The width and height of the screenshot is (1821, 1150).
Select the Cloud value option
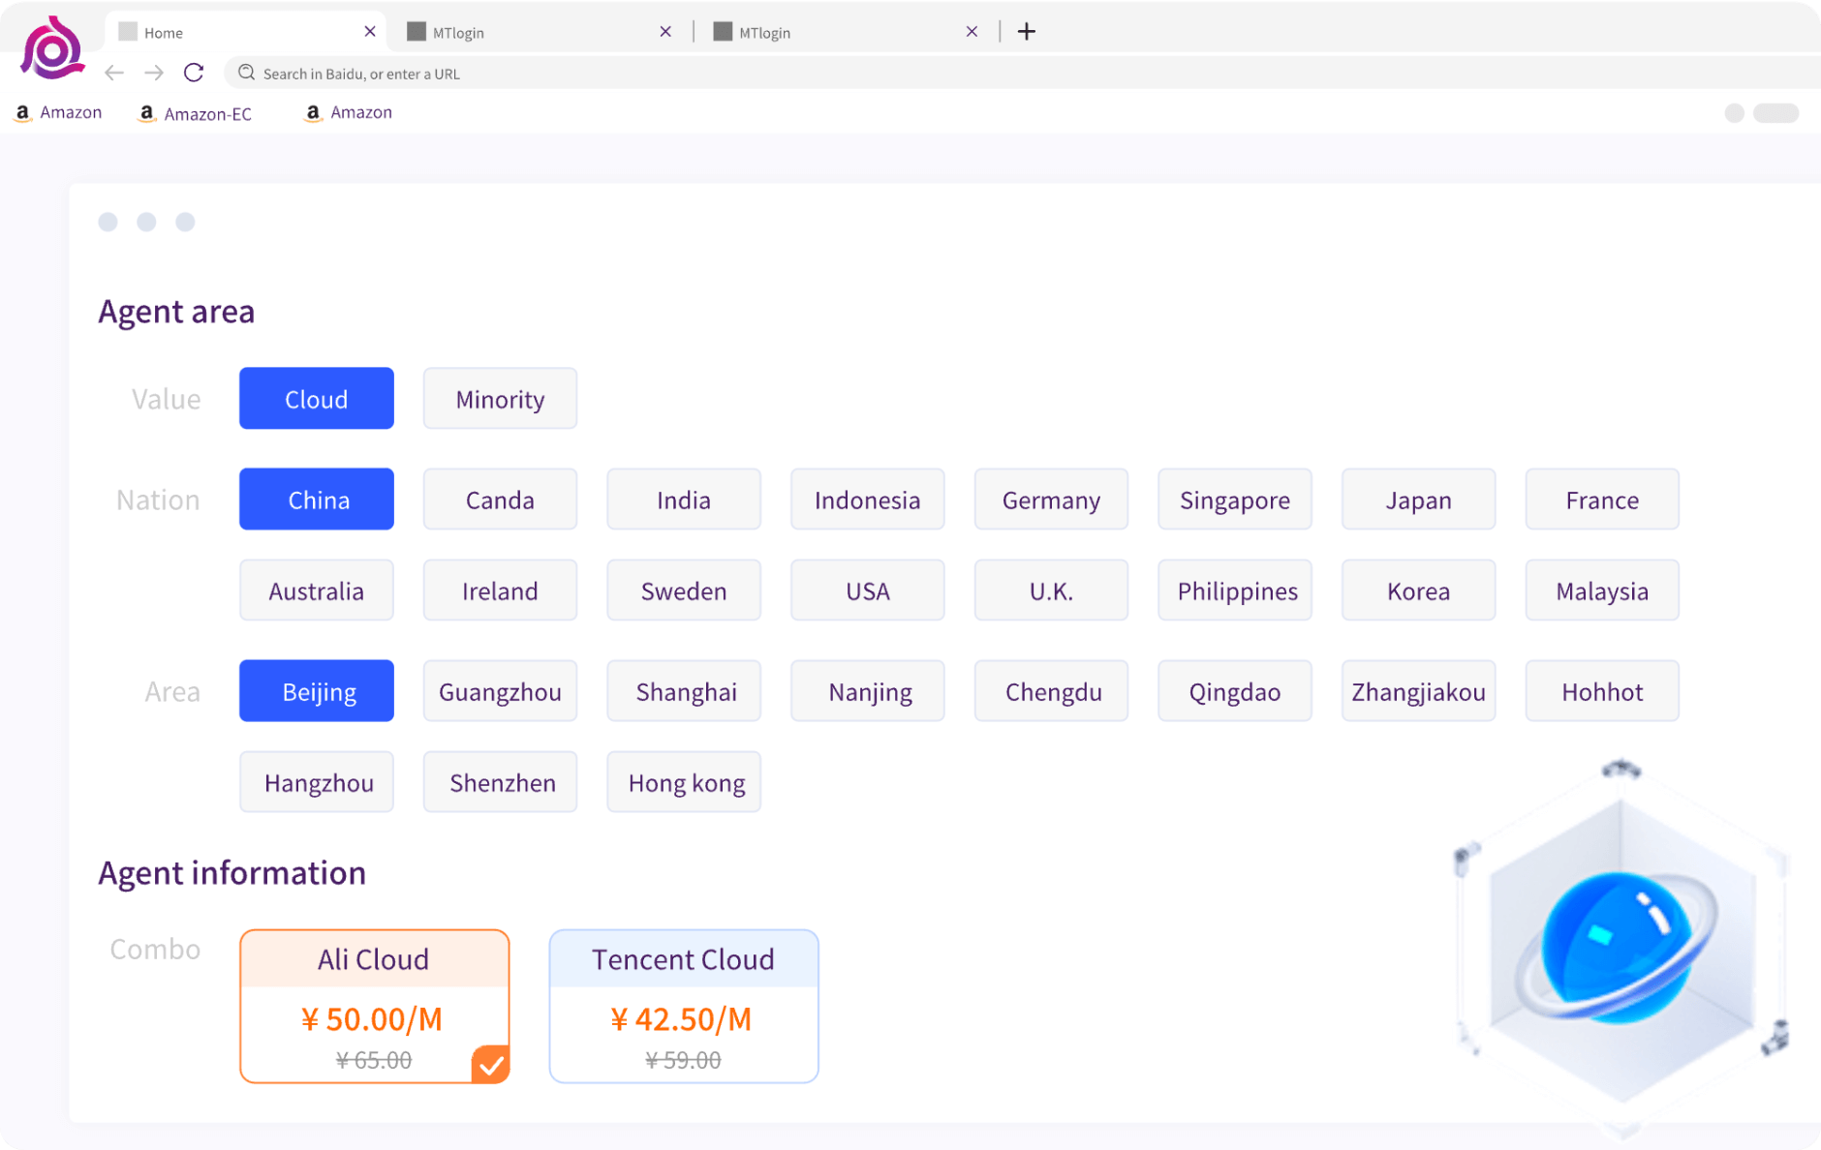click(x=316, y=399)
